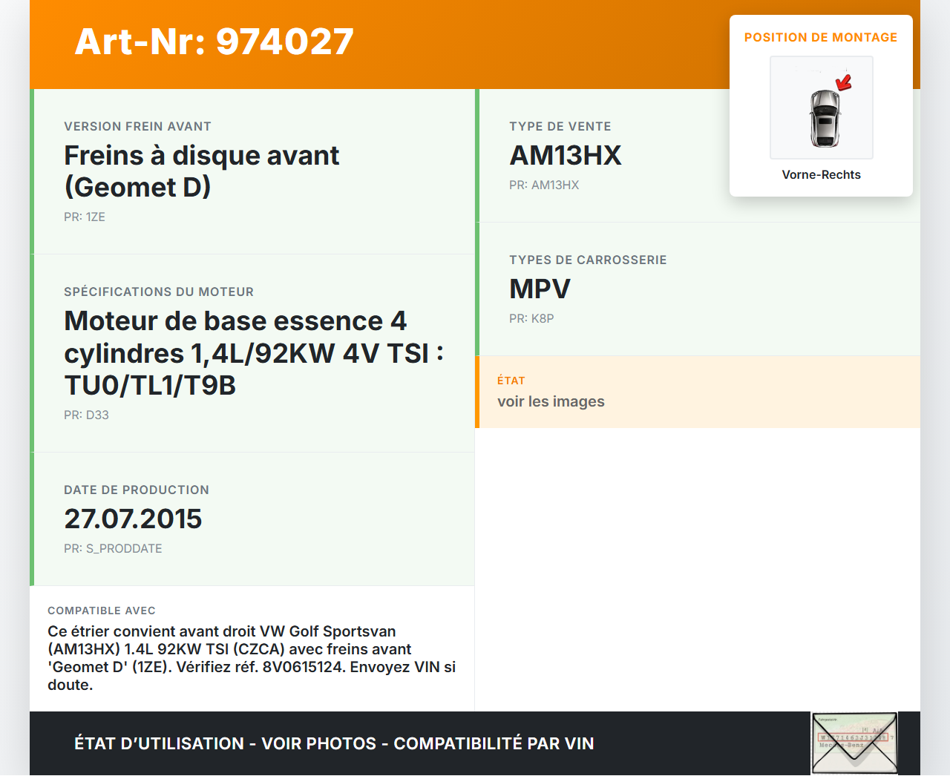This screenshot has width=950, height=776.
Task: Click the 'PR: K8P' code
Action: [531, 319]
